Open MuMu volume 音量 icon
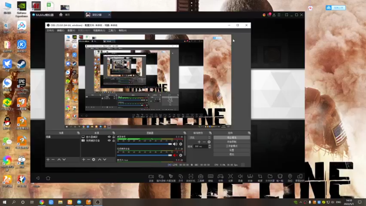366x206 pixels. click(240, 178)
